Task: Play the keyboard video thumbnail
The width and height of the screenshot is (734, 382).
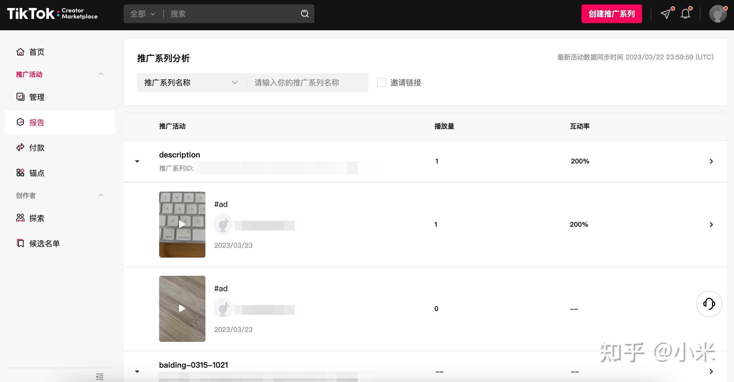Action: pyautogui.click(x=182, y=224)
